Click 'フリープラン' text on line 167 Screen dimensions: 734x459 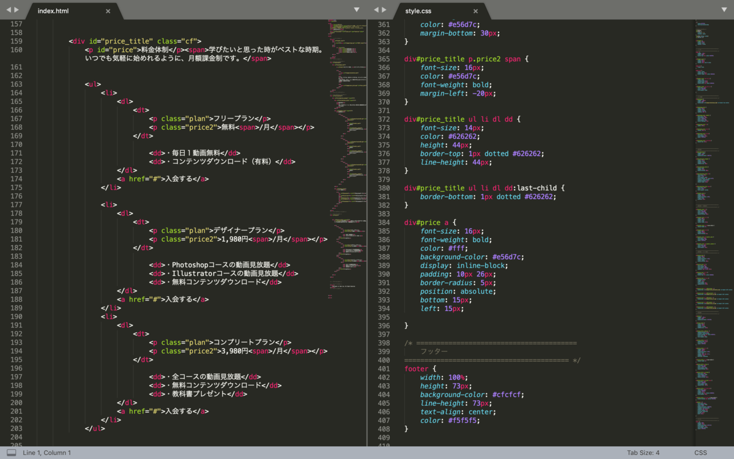233,119
